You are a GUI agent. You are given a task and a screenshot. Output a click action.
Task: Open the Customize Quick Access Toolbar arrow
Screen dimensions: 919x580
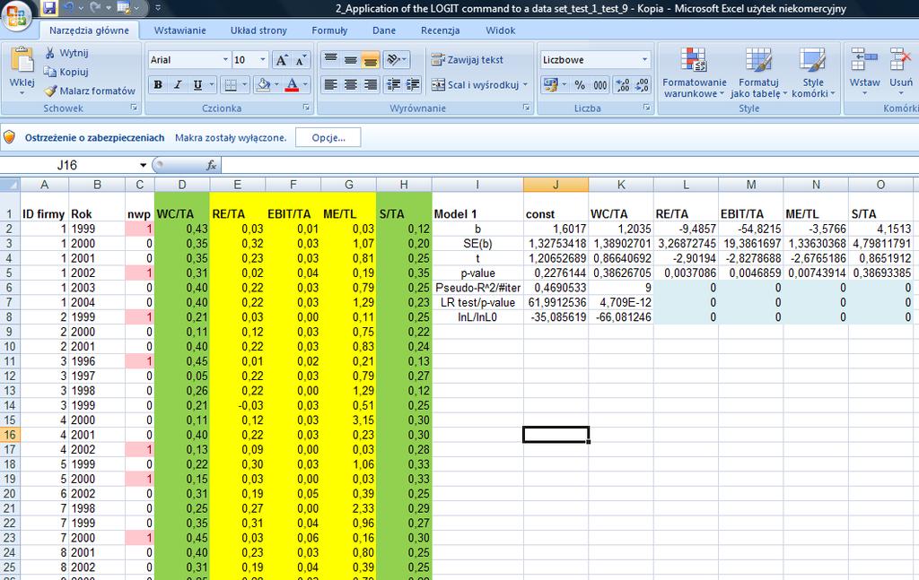(158, 7)
